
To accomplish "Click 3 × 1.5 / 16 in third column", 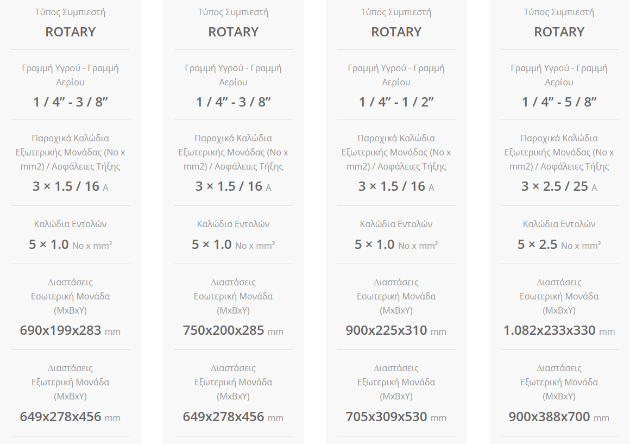I will 392,186.
